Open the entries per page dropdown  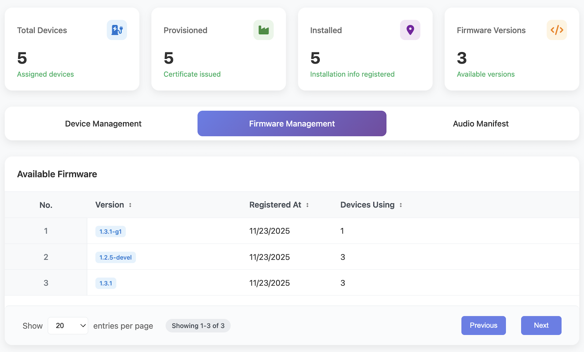(68, 325)
